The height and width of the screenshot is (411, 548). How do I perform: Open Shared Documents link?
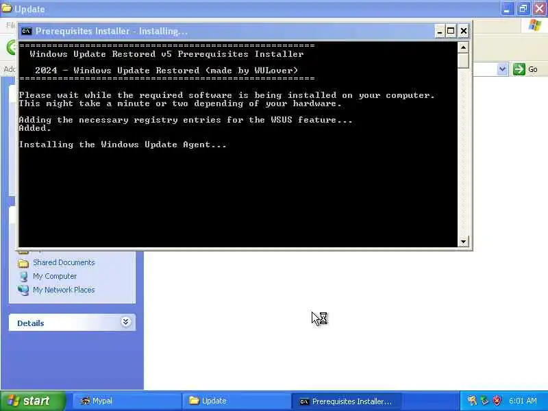pos(64,262)
